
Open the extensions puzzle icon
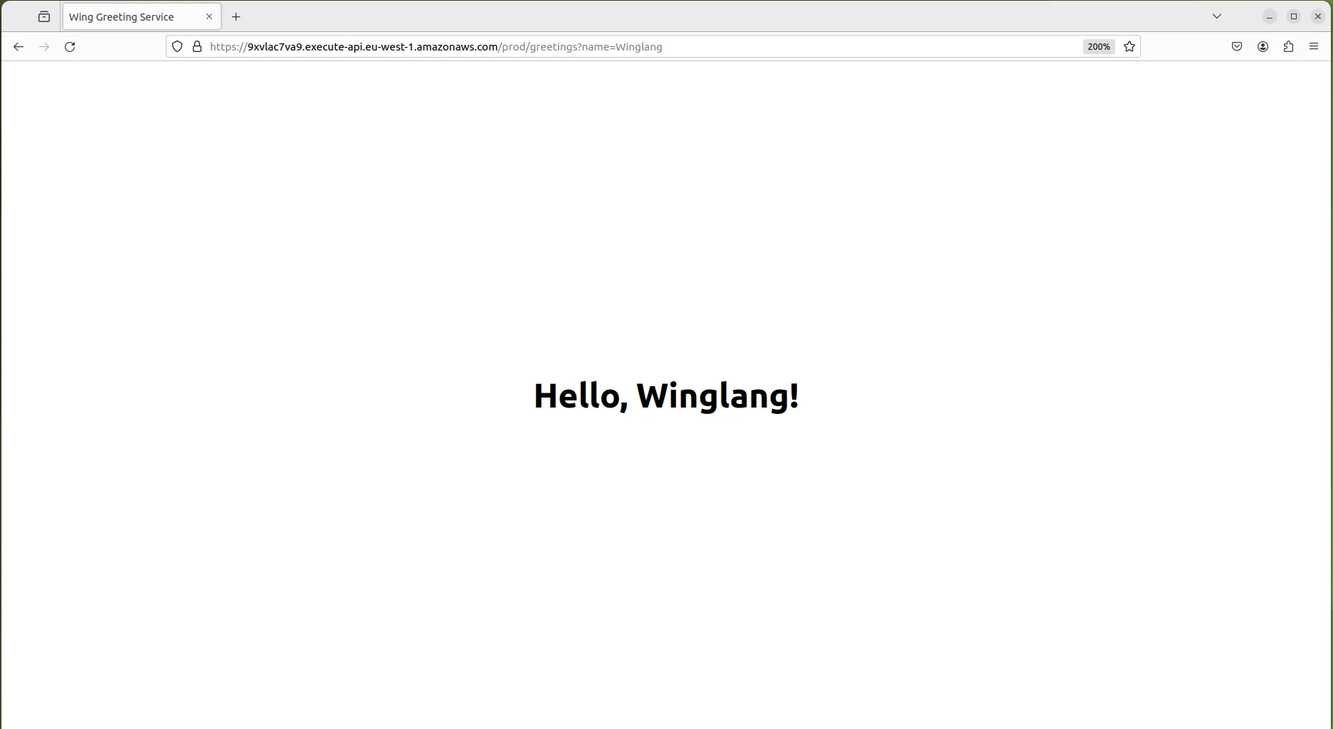pos(1288,47)
